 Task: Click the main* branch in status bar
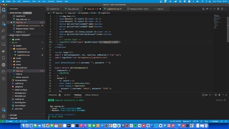click(x=10, y=121)
